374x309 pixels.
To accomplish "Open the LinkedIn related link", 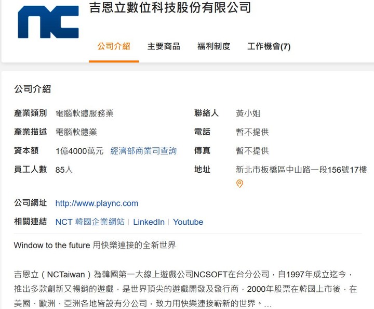I will point(149,222).
